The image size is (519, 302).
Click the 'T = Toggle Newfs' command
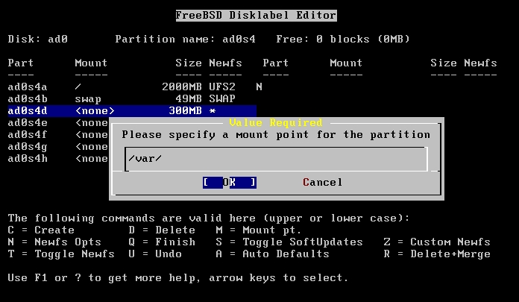(x=61, y=254)
